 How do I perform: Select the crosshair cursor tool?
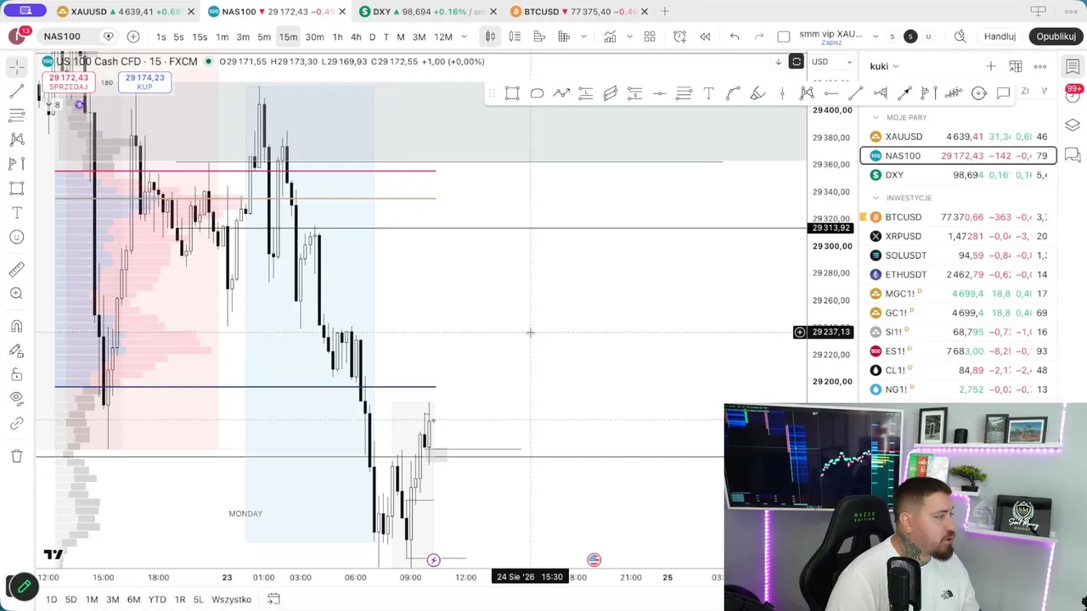tap(17, 67)
